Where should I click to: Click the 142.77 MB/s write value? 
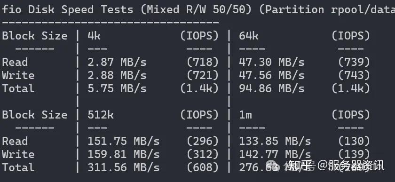pos(275,154)
